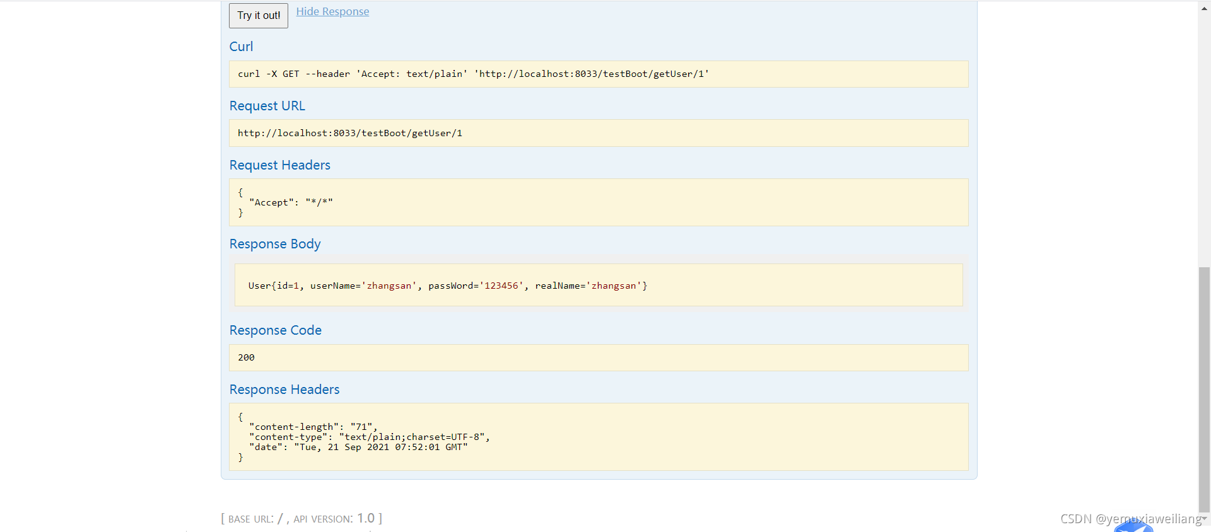The width and height of the screenshot is (1211, 532).
Task: Click the "content-length": "71" header line
Action: click(x=313, y=427)
